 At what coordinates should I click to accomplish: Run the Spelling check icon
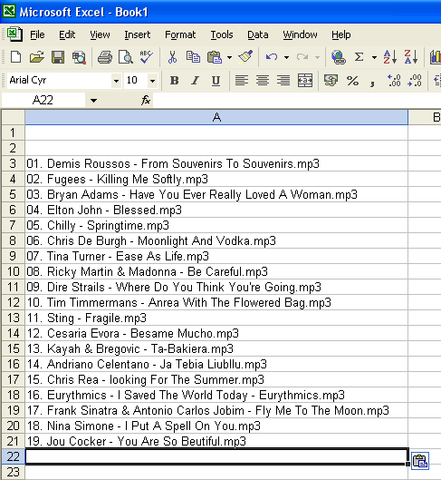pos(147,57)
